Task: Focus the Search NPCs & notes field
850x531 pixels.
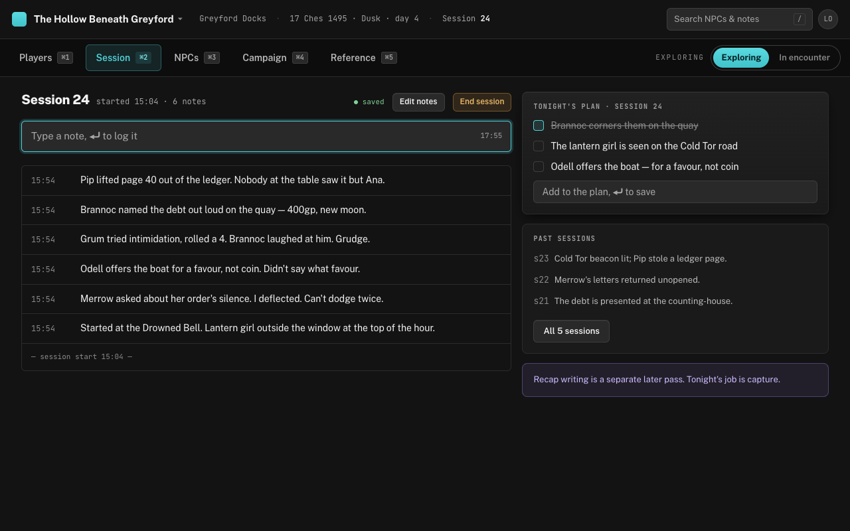Action: tap(739, 19)
